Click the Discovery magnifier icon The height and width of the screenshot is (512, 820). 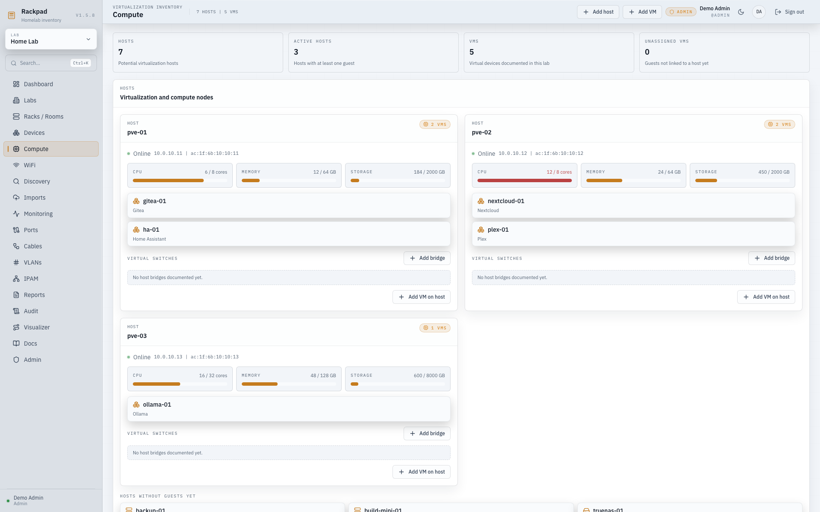click(16, 181)
